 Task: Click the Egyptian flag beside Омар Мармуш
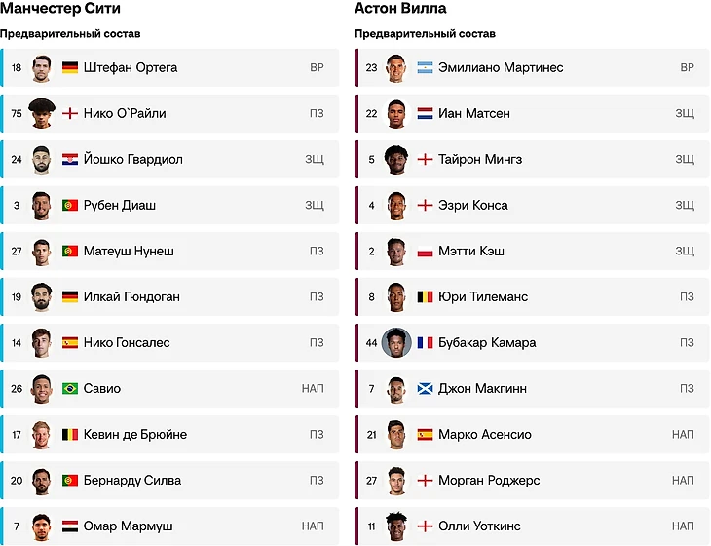(x=70, y=526)
